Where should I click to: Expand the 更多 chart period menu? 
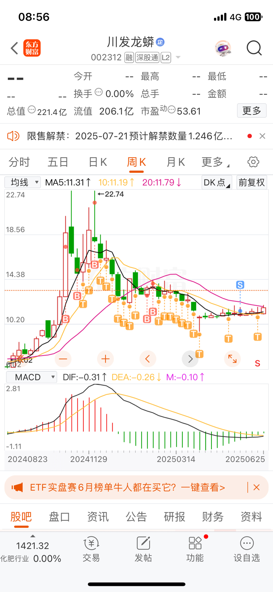215,162
